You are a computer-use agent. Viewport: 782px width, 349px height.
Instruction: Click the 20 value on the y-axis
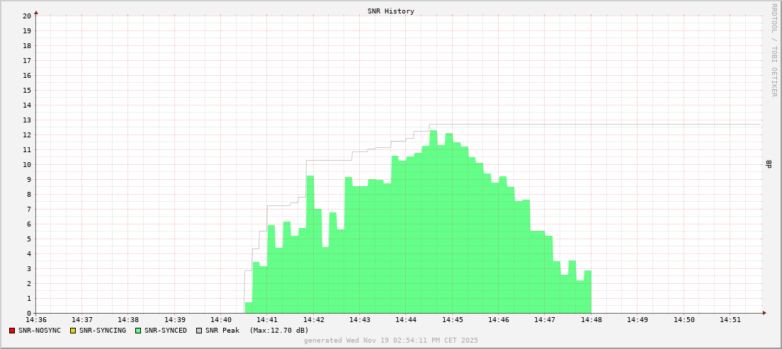(26, 16)
